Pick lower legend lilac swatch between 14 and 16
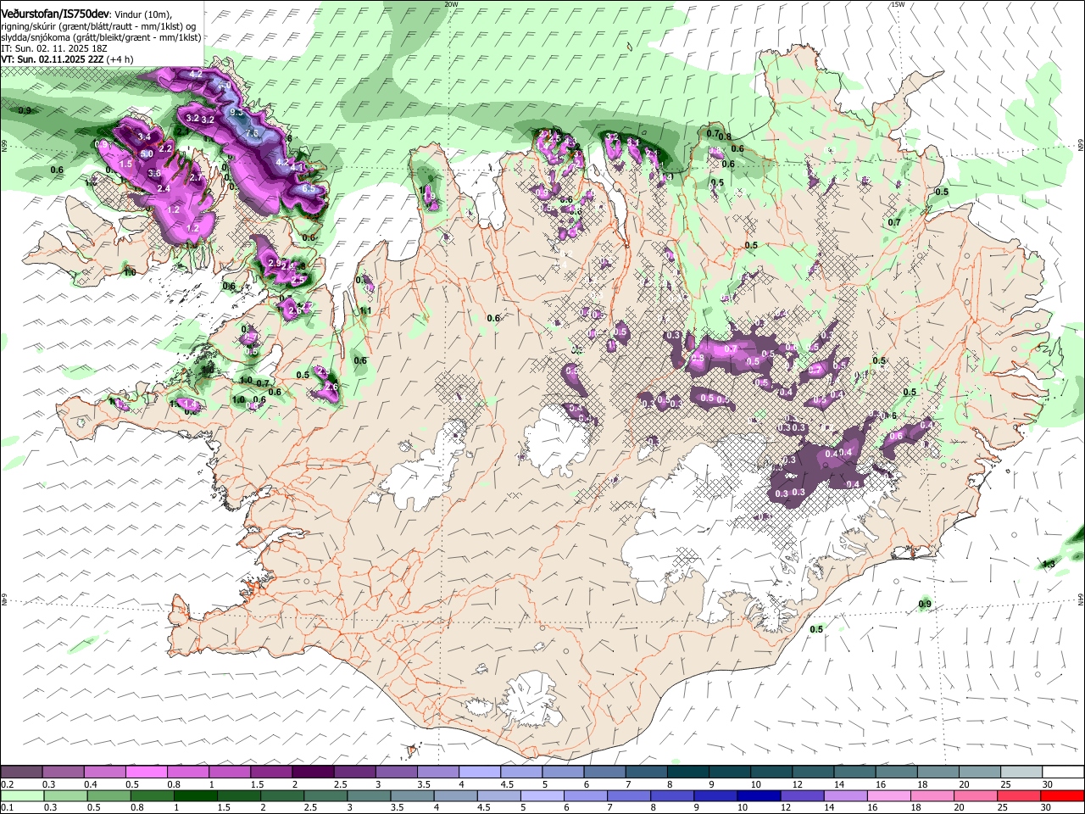The width and height of the screenshot is (1085, 814). [x=846, y=796]
